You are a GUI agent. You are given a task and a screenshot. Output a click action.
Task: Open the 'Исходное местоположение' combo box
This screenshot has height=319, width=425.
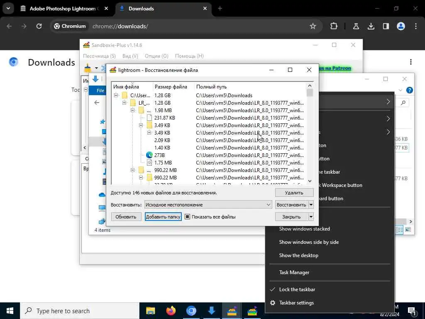pyautogui.click(x=208, y=205)
